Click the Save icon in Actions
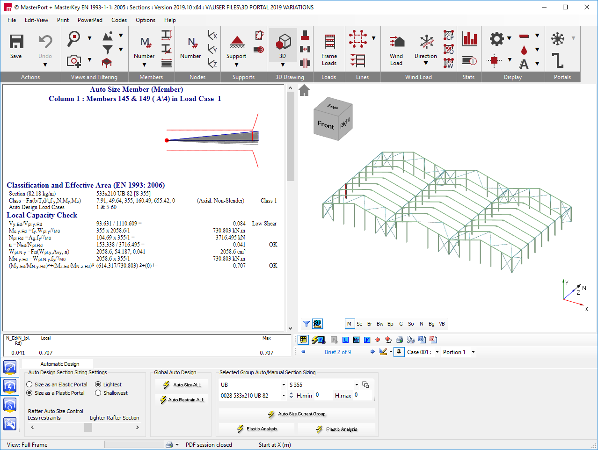 tap(16, 42)
